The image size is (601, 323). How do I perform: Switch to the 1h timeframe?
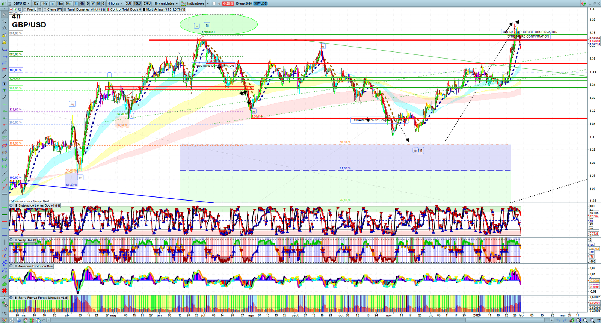(76, 3)
